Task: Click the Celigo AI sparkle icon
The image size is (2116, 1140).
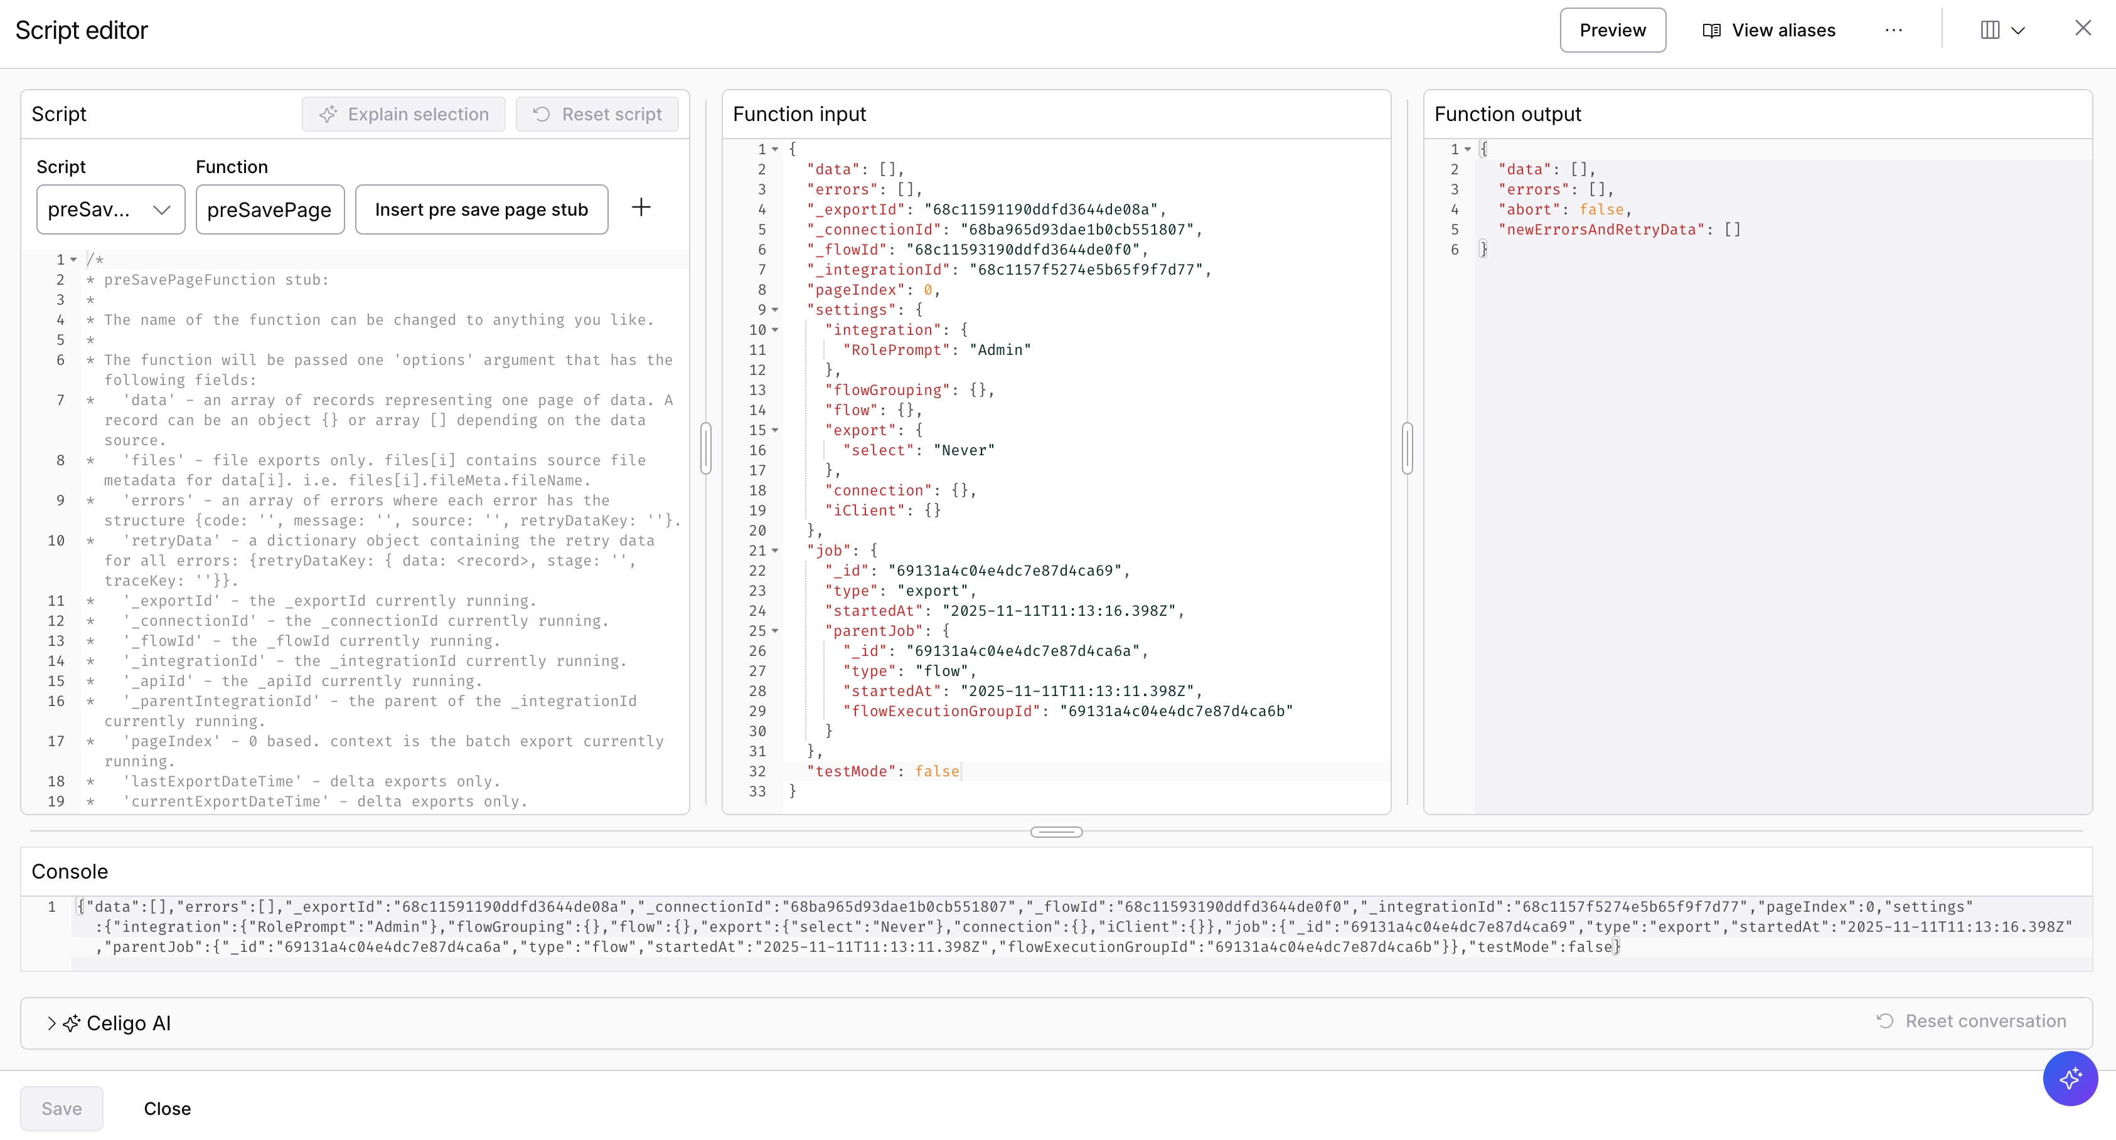Action: click(x=72, y=1023)
